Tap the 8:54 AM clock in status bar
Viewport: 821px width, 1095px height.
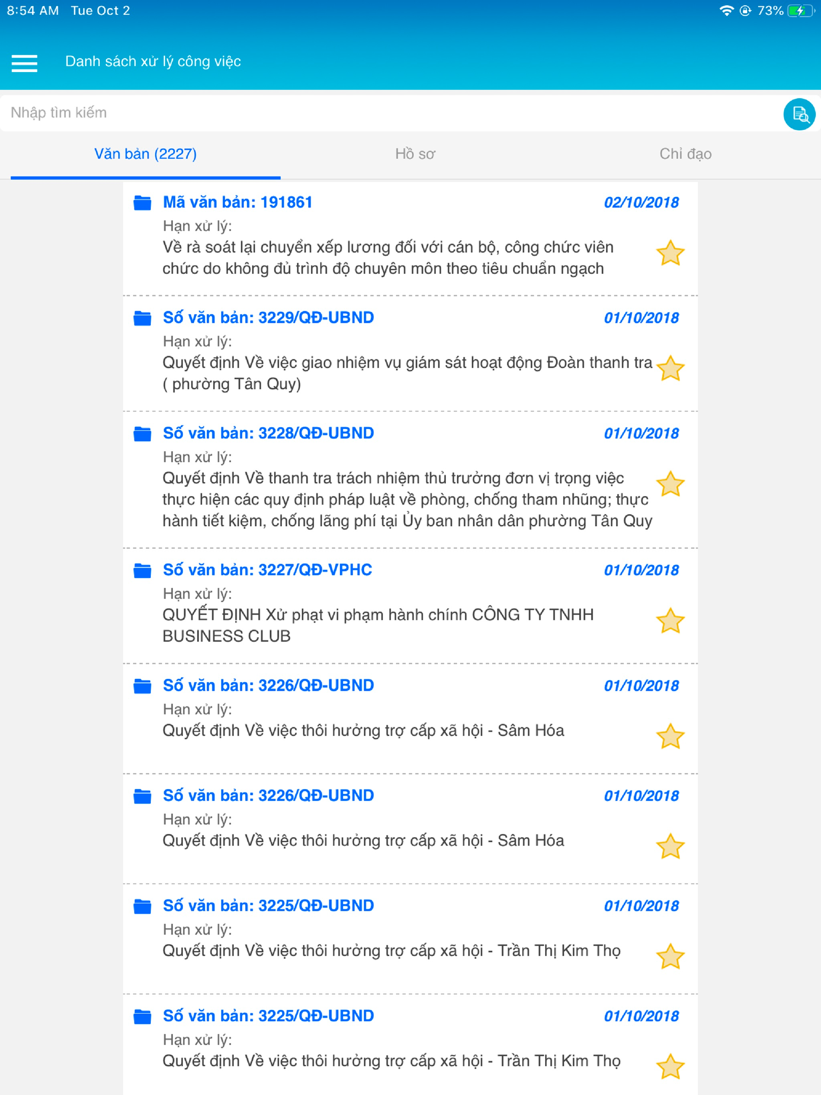tap(33, 10)
